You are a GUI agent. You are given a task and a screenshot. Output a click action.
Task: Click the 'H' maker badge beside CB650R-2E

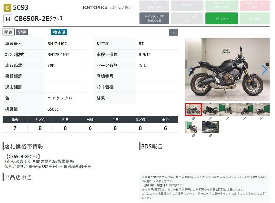click(x=8, y=19)
